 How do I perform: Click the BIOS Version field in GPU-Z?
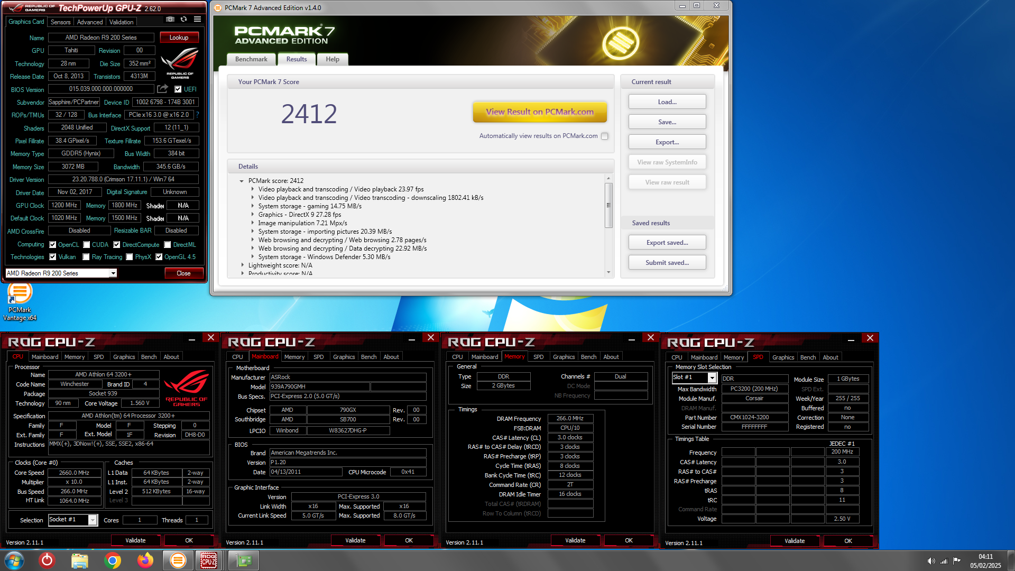[x=101, y=89]
